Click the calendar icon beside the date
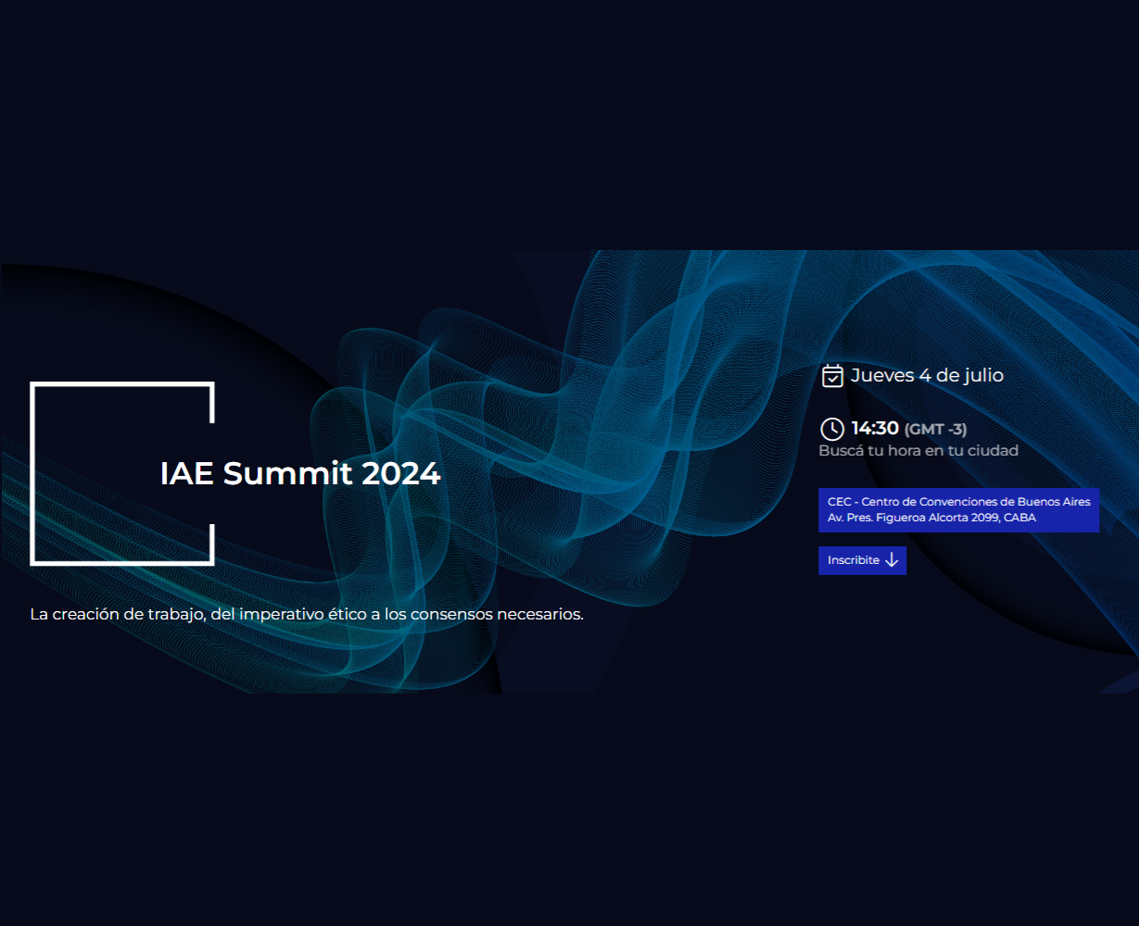Image resolution: width=1139 pixels, height=926 pixels. tap(832, 375)
